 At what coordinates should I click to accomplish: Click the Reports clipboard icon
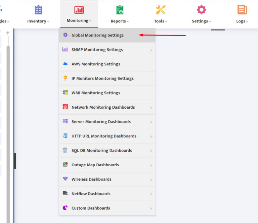[120, 10]
